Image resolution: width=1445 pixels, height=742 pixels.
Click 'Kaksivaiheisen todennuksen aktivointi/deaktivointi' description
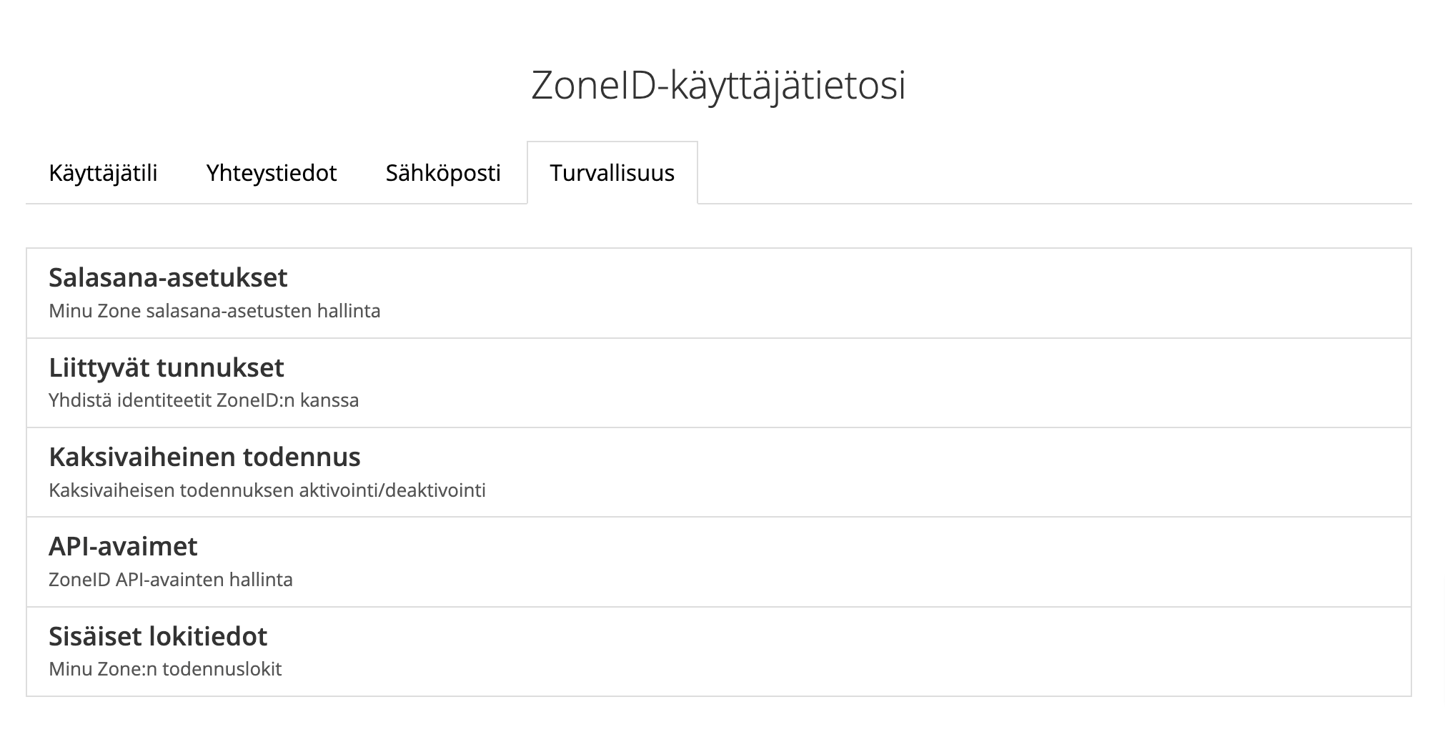click(267, 490)
